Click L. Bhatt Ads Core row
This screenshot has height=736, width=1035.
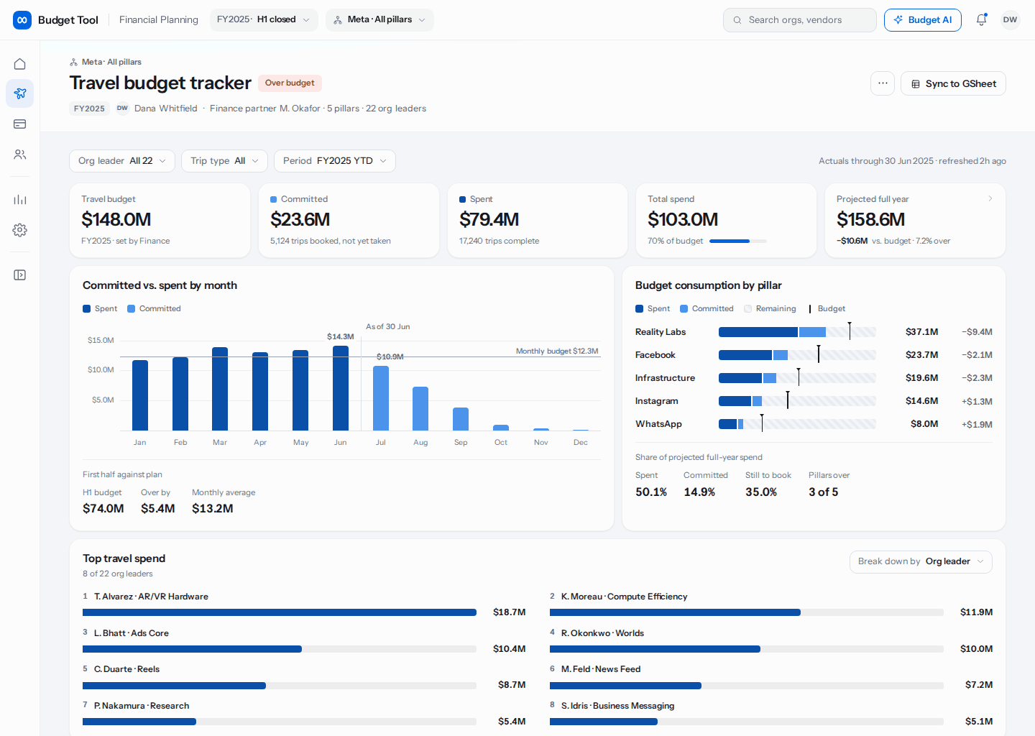coord(304,641)
